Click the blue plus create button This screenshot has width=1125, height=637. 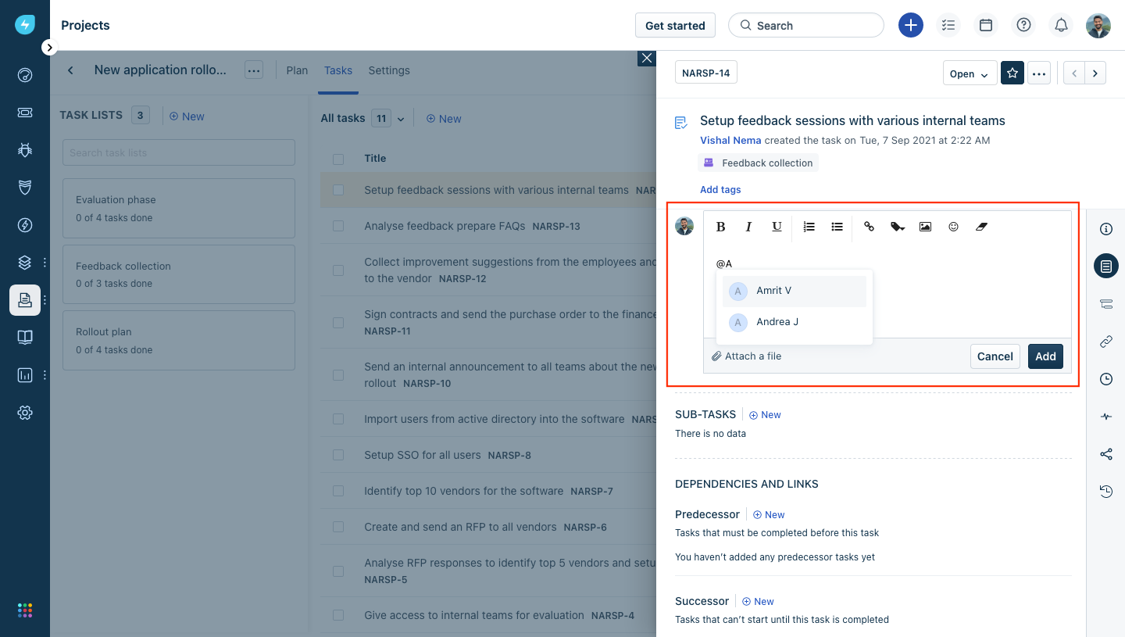911,26
